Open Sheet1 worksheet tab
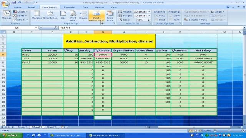The height and width of the screenshot is (138, 246). [x=22, y=127]
